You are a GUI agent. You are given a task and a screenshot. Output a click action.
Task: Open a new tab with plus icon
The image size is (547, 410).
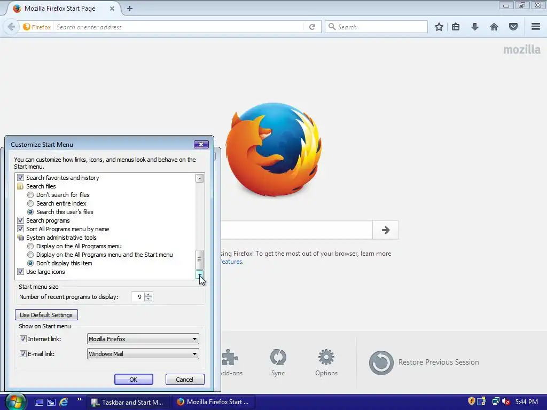click(130, 9)
